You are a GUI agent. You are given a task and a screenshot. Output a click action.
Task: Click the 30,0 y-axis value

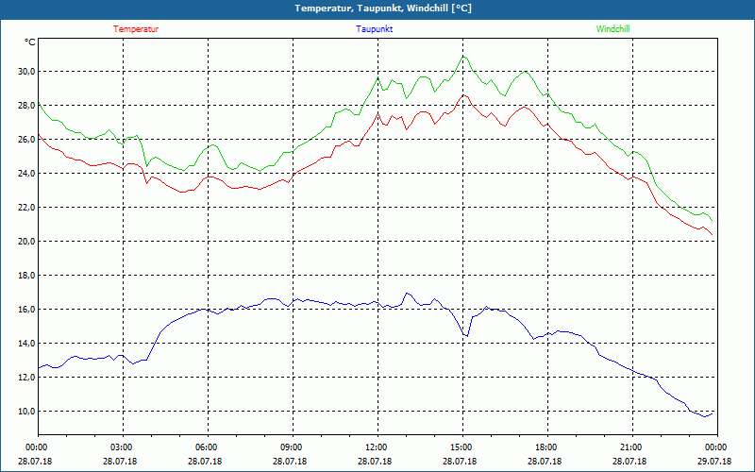[x=27, y=72]
